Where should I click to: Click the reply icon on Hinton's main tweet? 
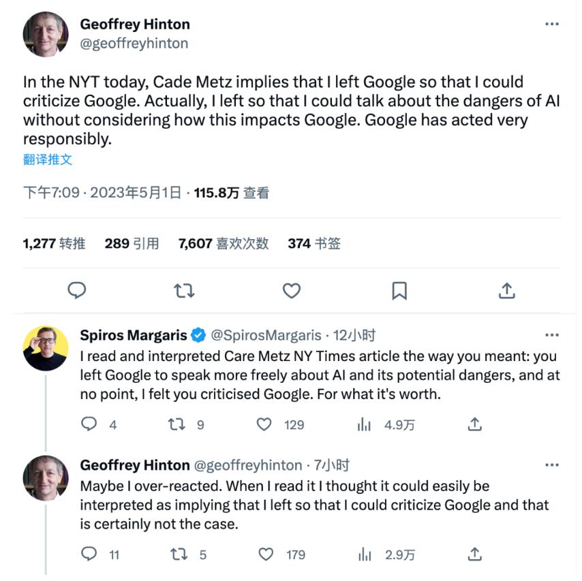coord(77,290)
